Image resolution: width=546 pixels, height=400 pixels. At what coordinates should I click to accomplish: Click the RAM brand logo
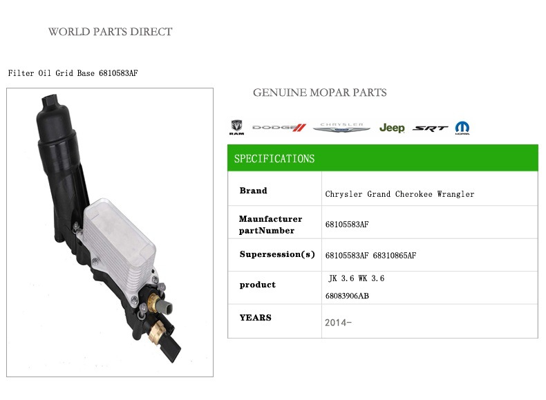click(236, 127)
